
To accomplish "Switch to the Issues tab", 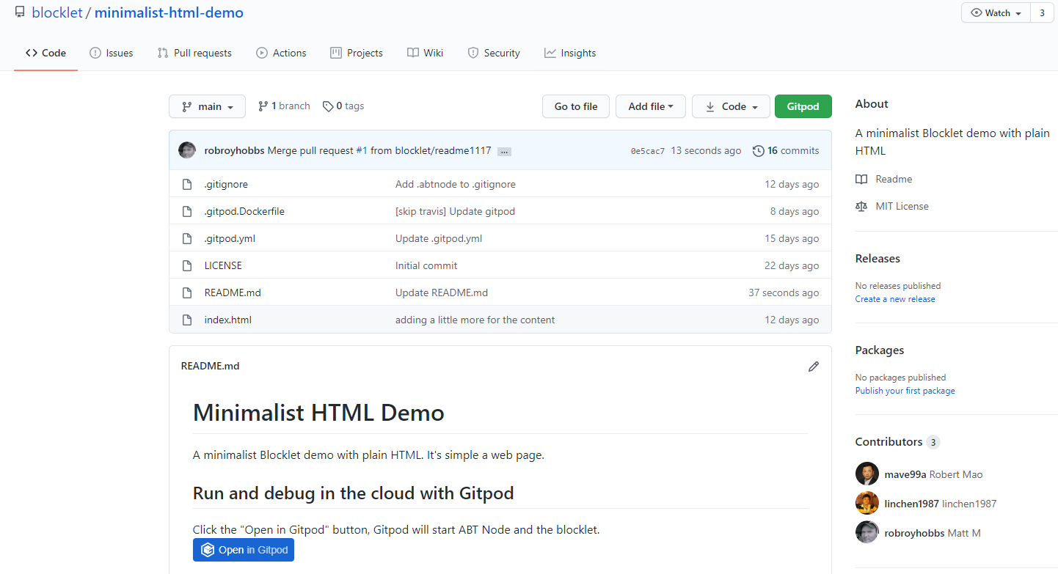I will coord(112,53).
